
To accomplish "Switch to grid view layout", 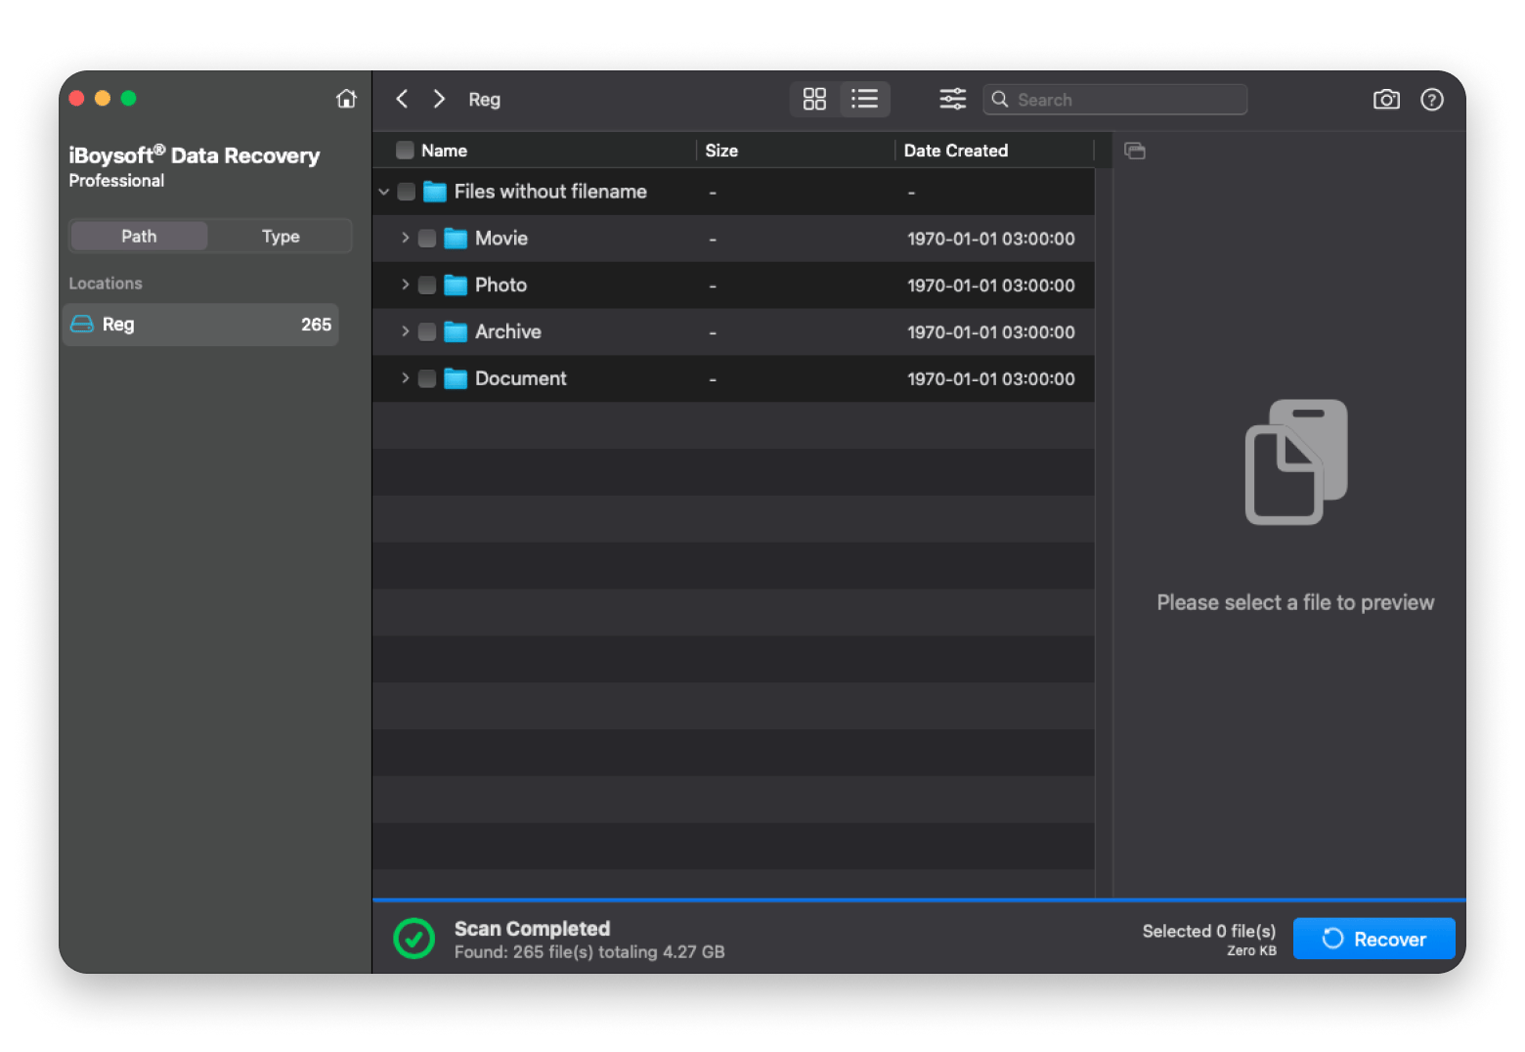I will [x=815, y=99].
